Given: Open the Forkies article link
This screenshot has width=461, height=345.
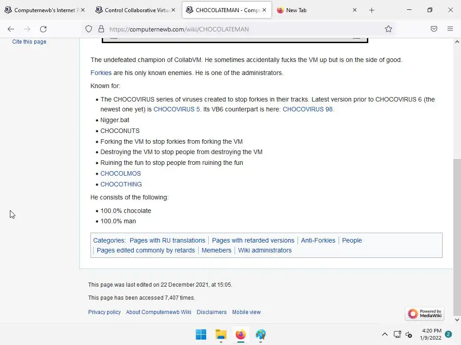Looking at the screenshot, I should pyautogui.click(x=101, y=73).
